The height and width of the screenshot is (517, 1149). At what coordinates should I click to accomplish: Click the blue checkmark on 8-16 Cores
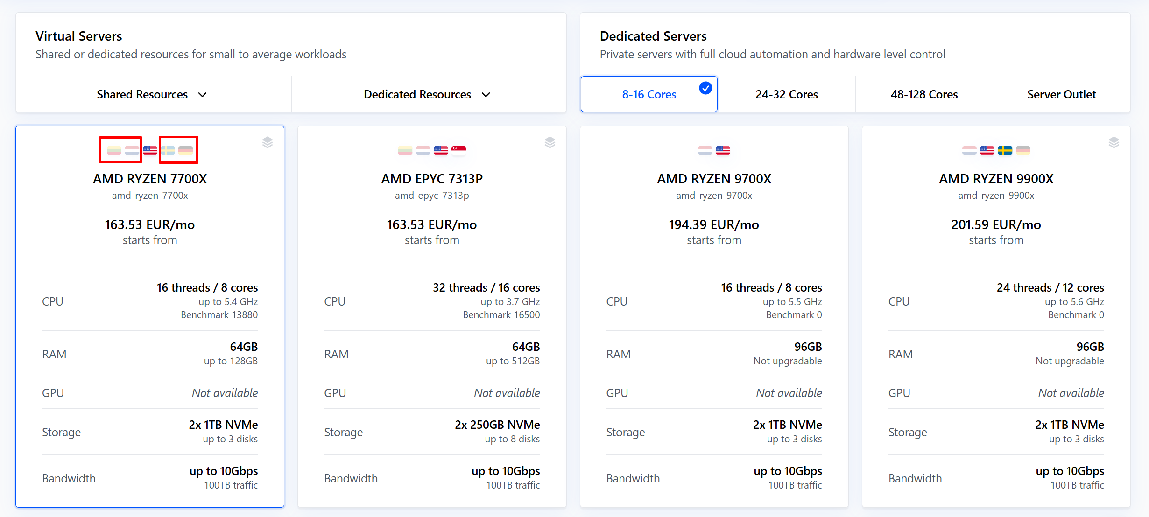(x=705, y=88)
